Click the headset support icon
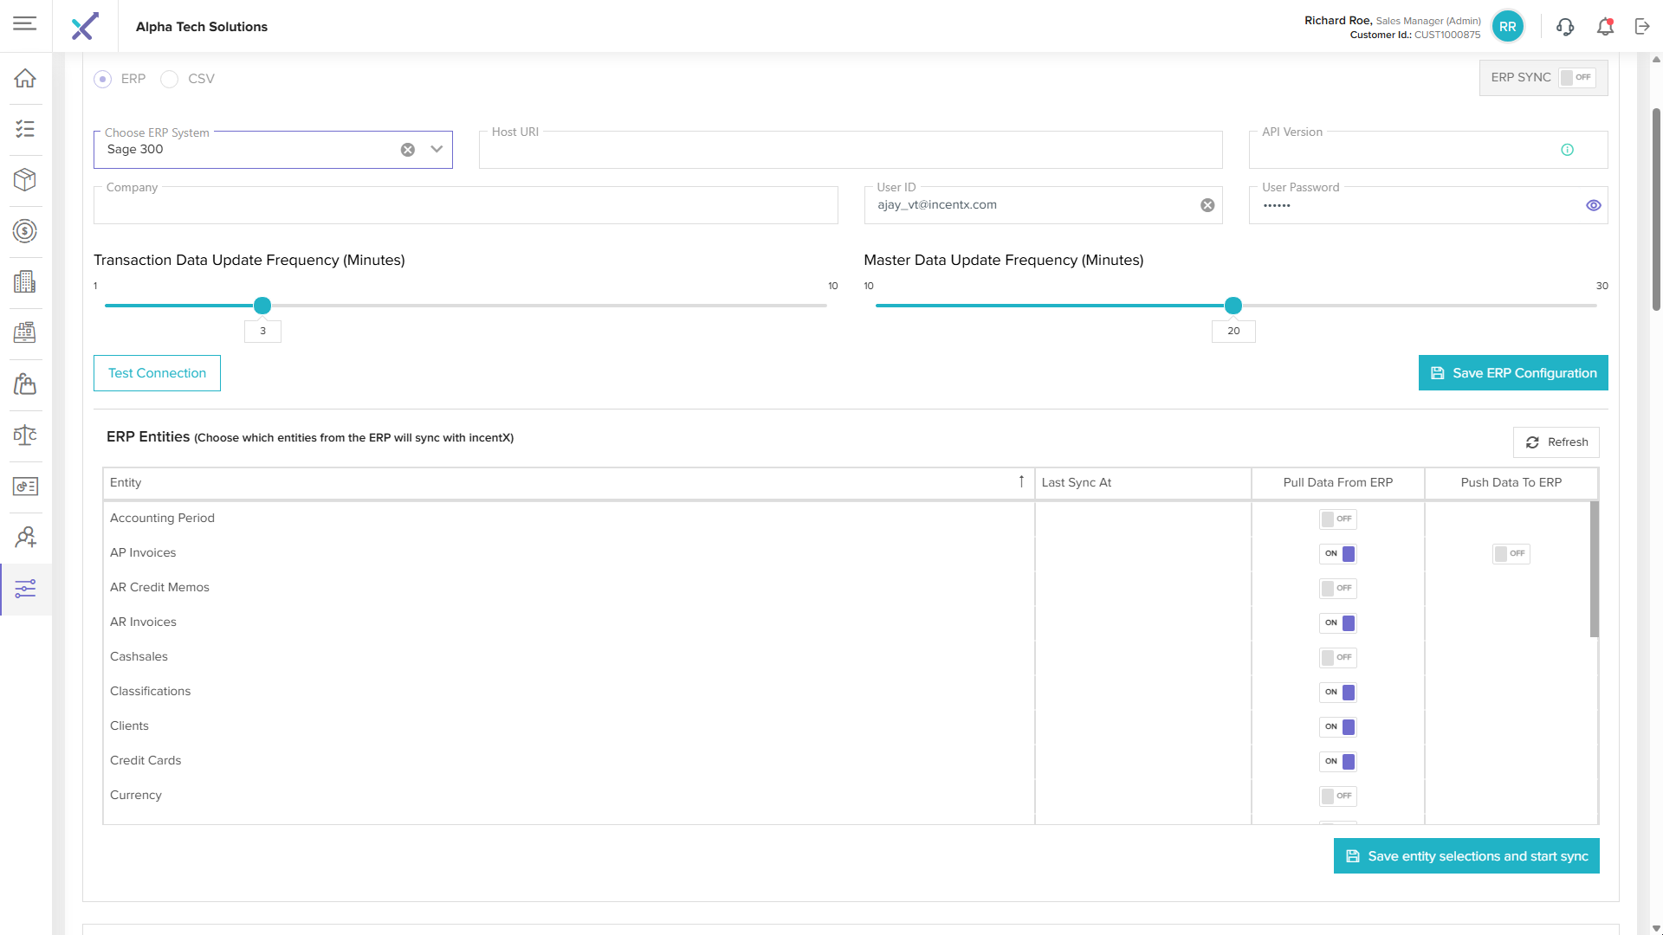 (x=1565, y=27)
